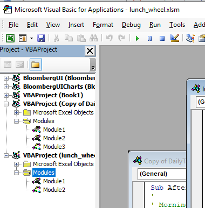Open the Edit menu
Image resolution: width=205 pixels, height=208 pixels.
click(x=32, y=25)
